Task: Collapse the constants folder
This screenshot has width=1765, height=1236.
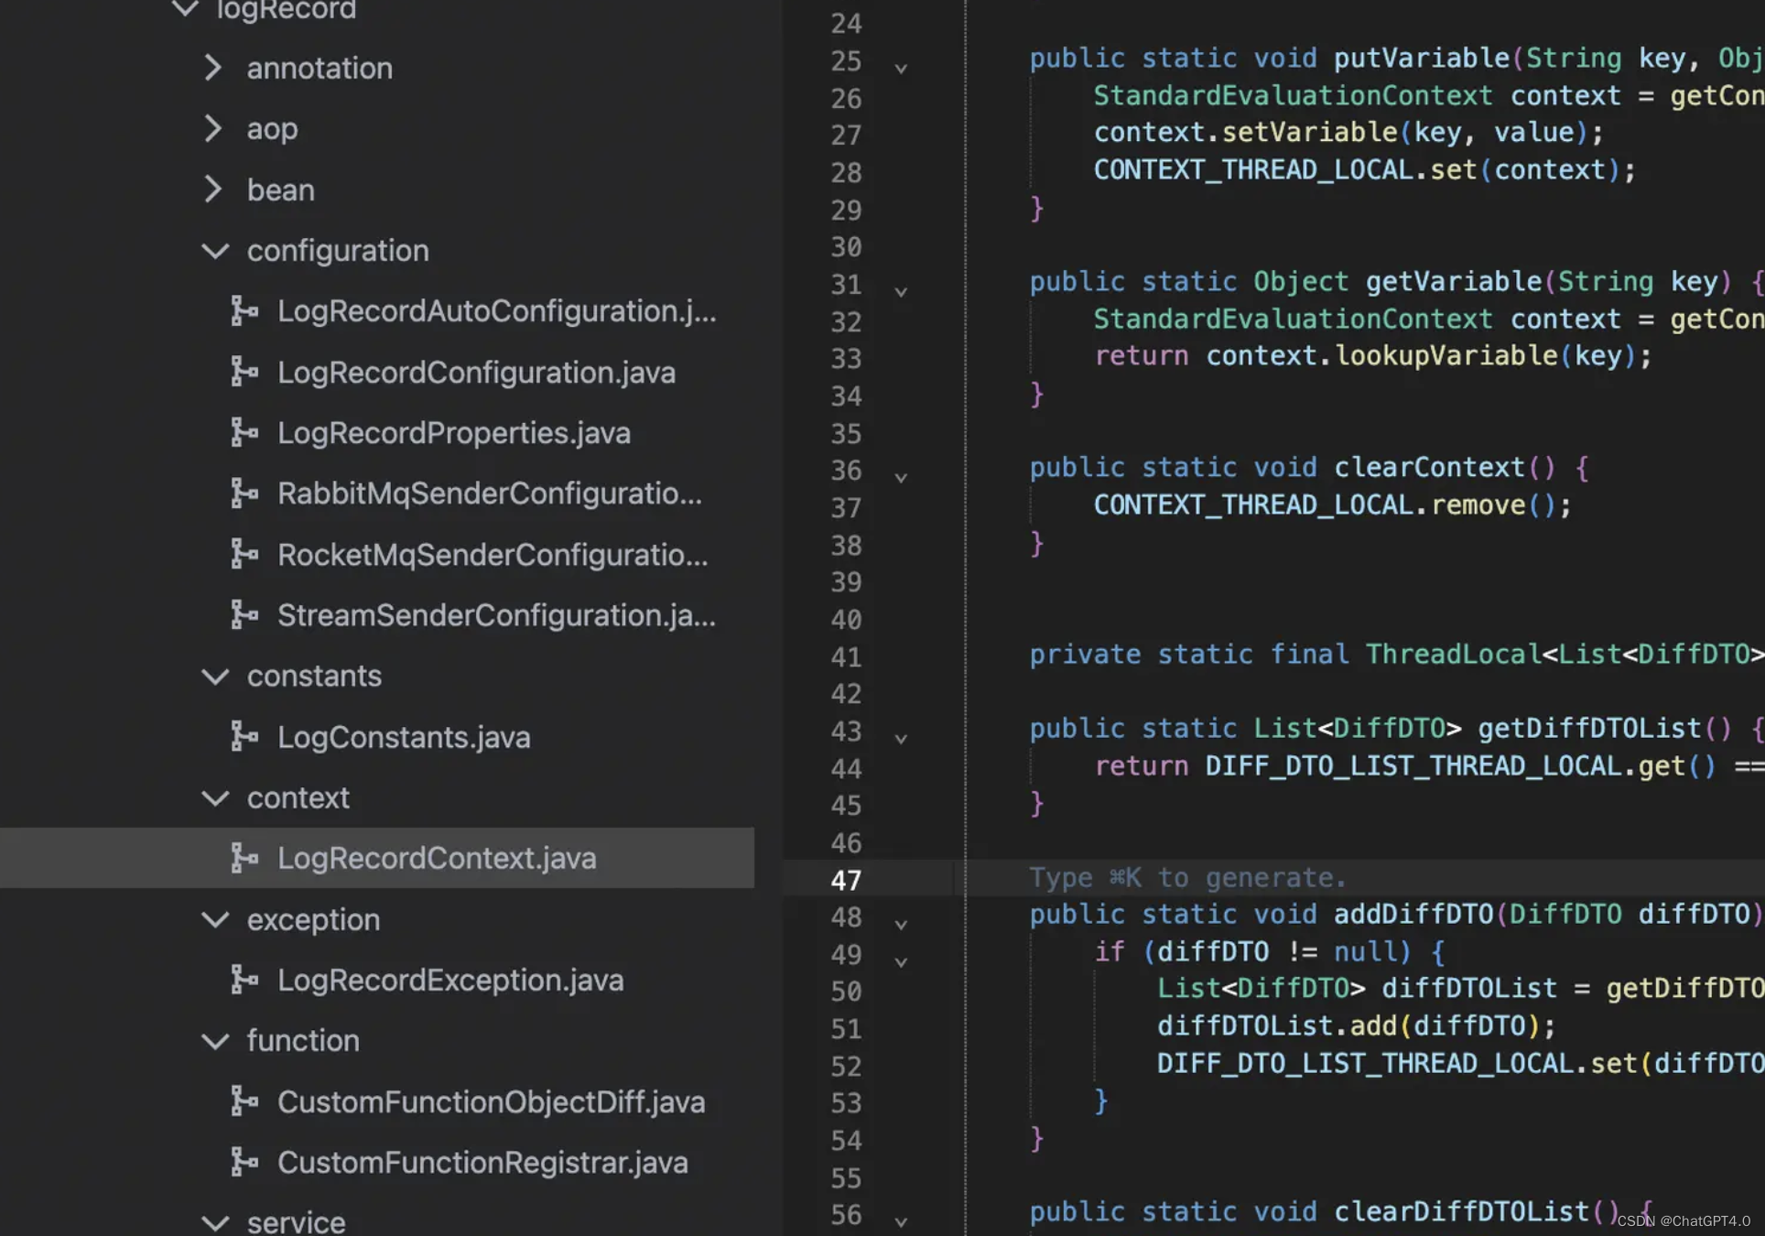Action: [215, 677]
